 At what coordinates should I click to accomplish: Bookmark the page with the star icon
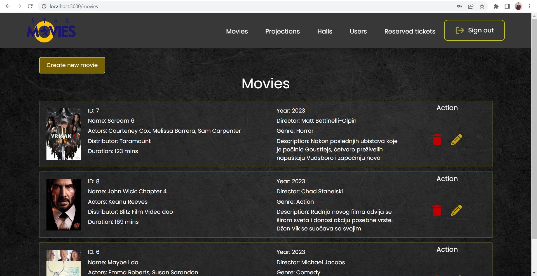[x=482, y=6]
